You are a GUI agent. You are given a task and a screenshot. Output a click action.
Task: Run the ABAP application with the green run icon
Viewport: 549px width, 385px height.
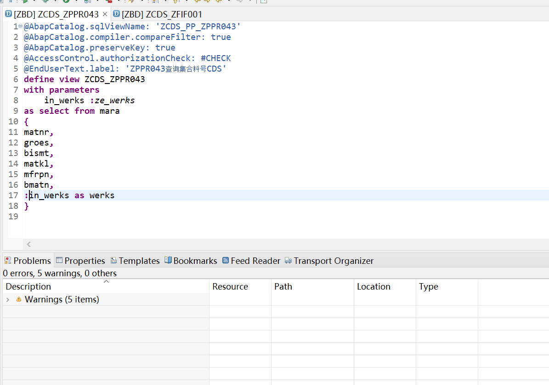(x=25, y=3)
